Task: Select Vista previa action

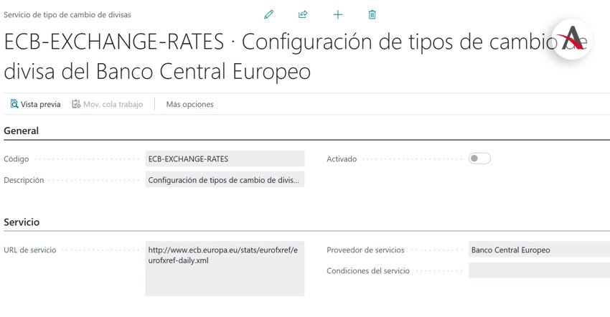Action: tap(40, 104)
